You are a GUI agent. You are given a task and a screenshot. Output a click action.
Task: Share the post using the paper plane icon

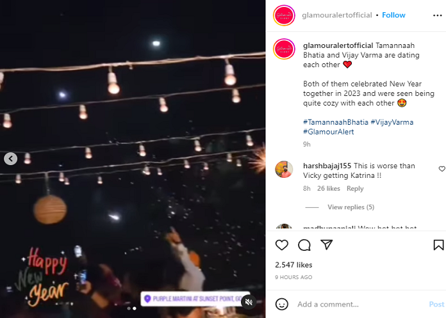click(327, 244)
